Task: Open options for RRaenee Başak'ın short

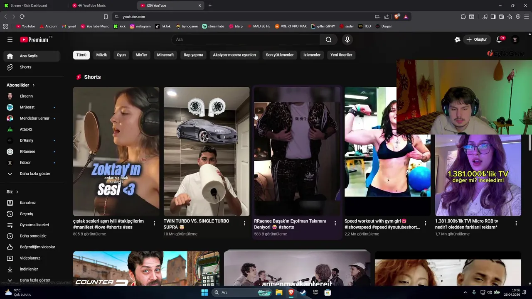Action: click(335, 223)
